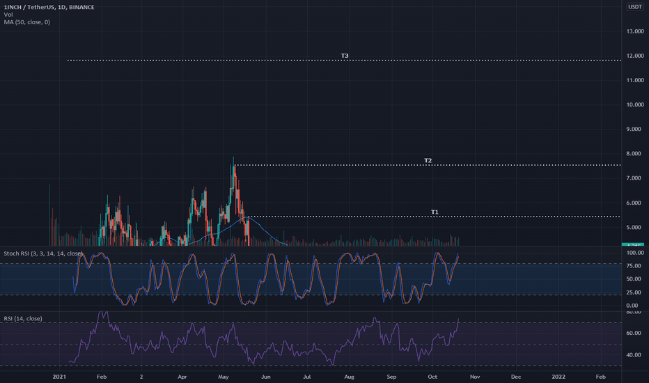
Task: Click the Stoch RSI (3, 3, 14, 14, close) label
Action: coord(43,253)
